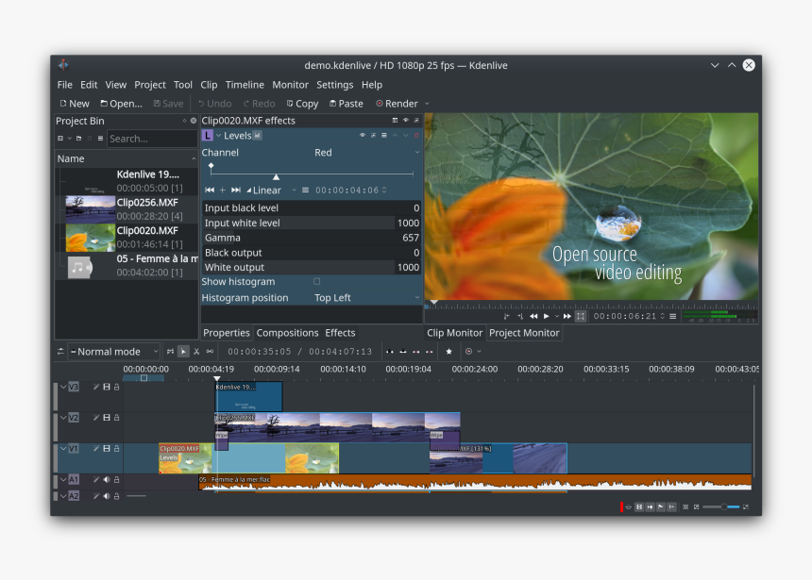
Task: Click the zoom in icon at slider's right end
Action: pos(746,507)
